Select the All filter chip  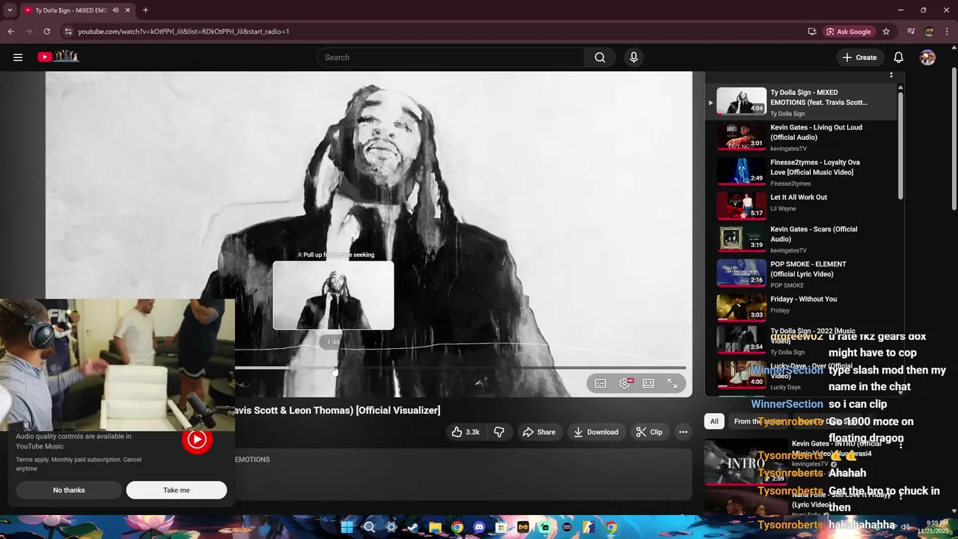click(714, 421)
